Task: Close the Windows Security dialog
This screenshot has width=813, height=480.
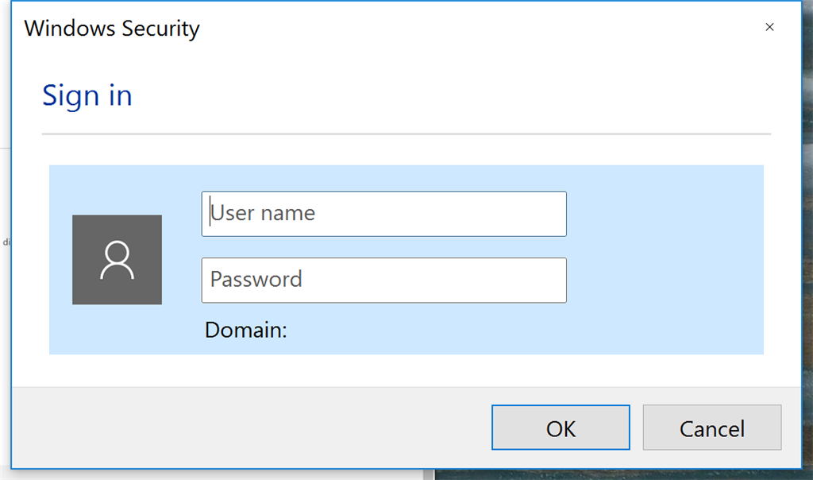Action: [x=769, y=27]
